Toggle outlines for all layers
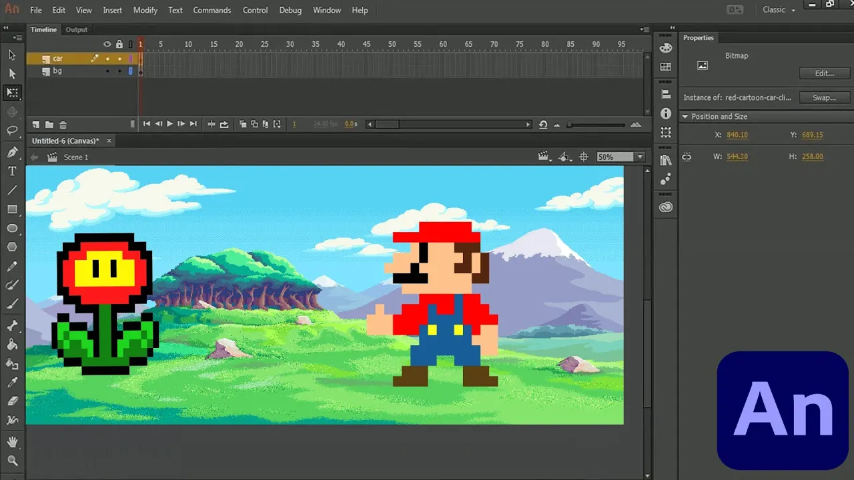Image resolution: width=854 pixels, height=480 pixels. 131,44
